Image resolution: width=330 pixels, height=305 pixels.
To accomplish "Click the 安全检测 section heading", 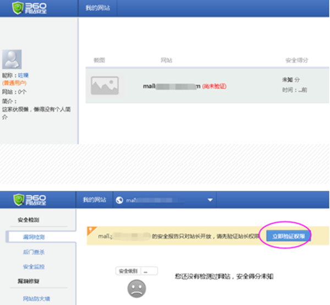I will click(x=29, y=220).
